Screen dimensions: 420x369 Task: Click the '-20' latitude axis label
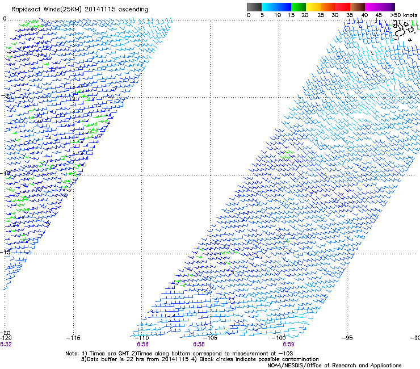click(5, 333)
